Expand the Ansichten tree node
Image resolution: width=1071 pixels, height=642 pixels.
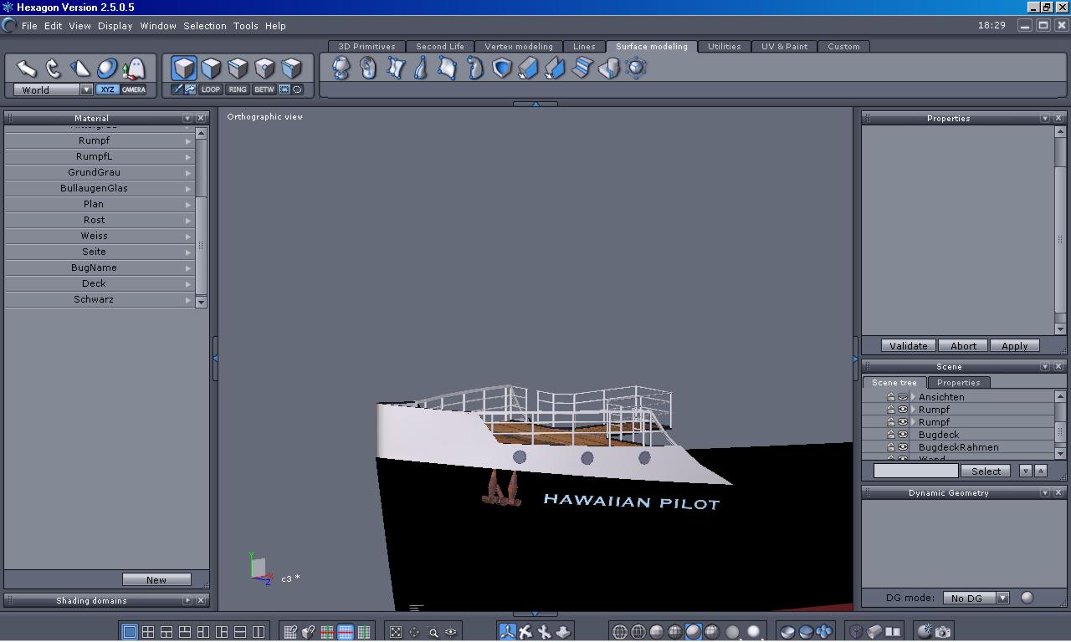tap(914, 397)
